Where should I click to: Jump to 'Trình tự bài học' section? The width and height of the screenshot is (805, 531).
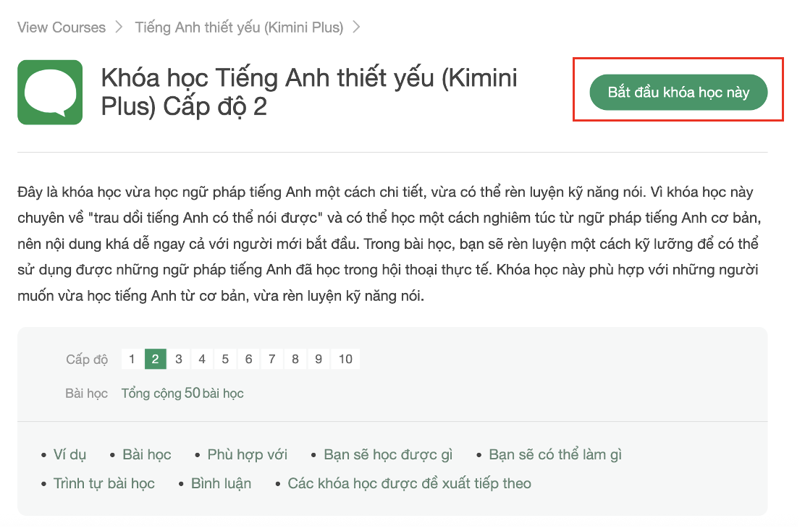pos(104,484)
